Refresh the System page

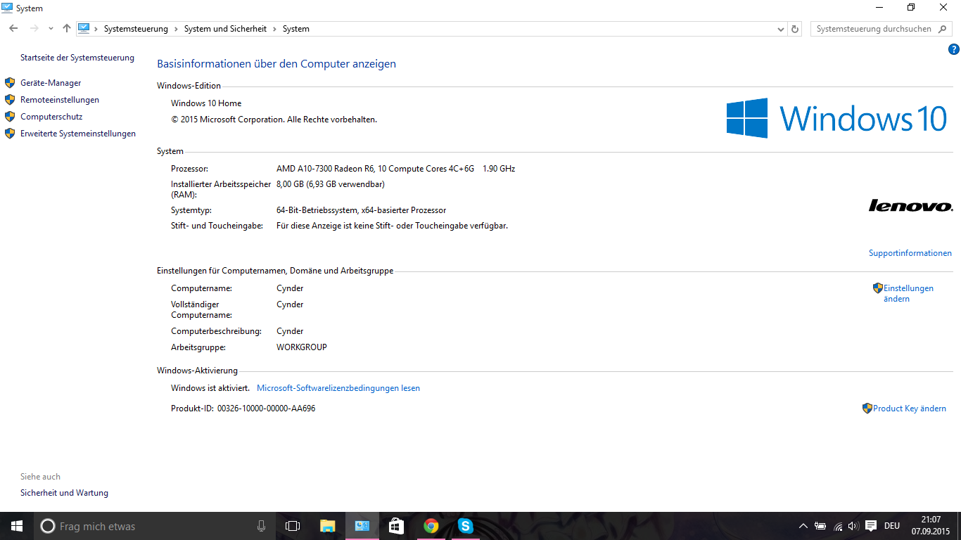pos(795,29)
